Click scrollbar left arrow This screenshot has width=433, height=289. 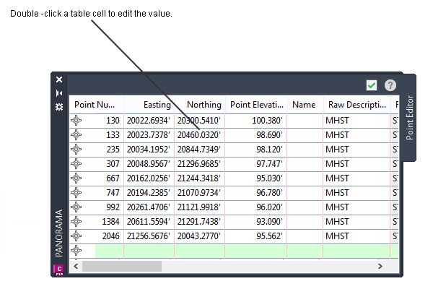click(x=76, y=267)
